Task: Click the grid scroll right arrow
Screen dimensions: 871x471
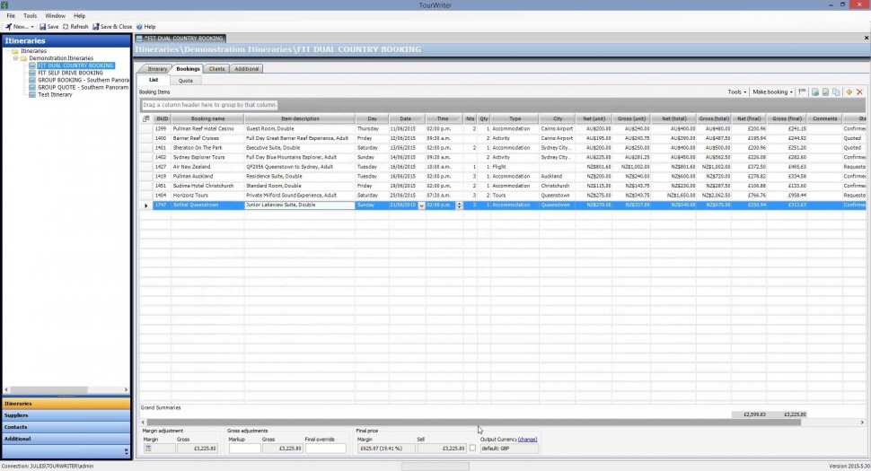Action: click(862, 423)
